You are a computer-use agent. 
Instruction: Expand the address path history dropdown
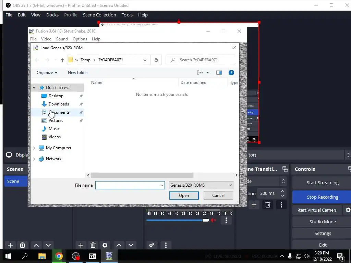click(145, 60)
